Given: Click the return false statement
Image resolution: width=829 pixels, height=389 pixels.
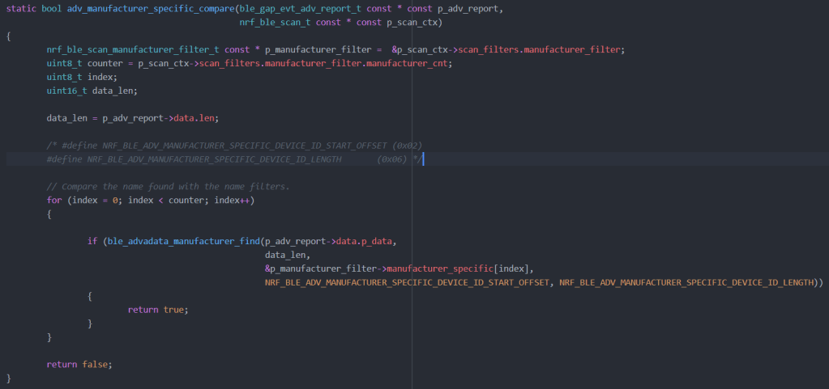Looking at the screenshot, I should (x=79, y=364).
